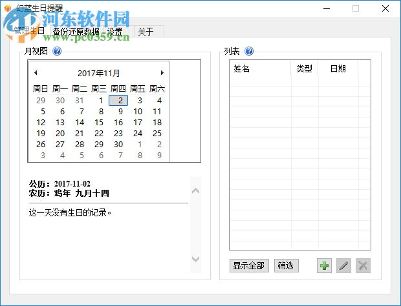This screenshot has height=306, width=401.
Task: Click the 显示全部 button
Action: click(249, 266)
